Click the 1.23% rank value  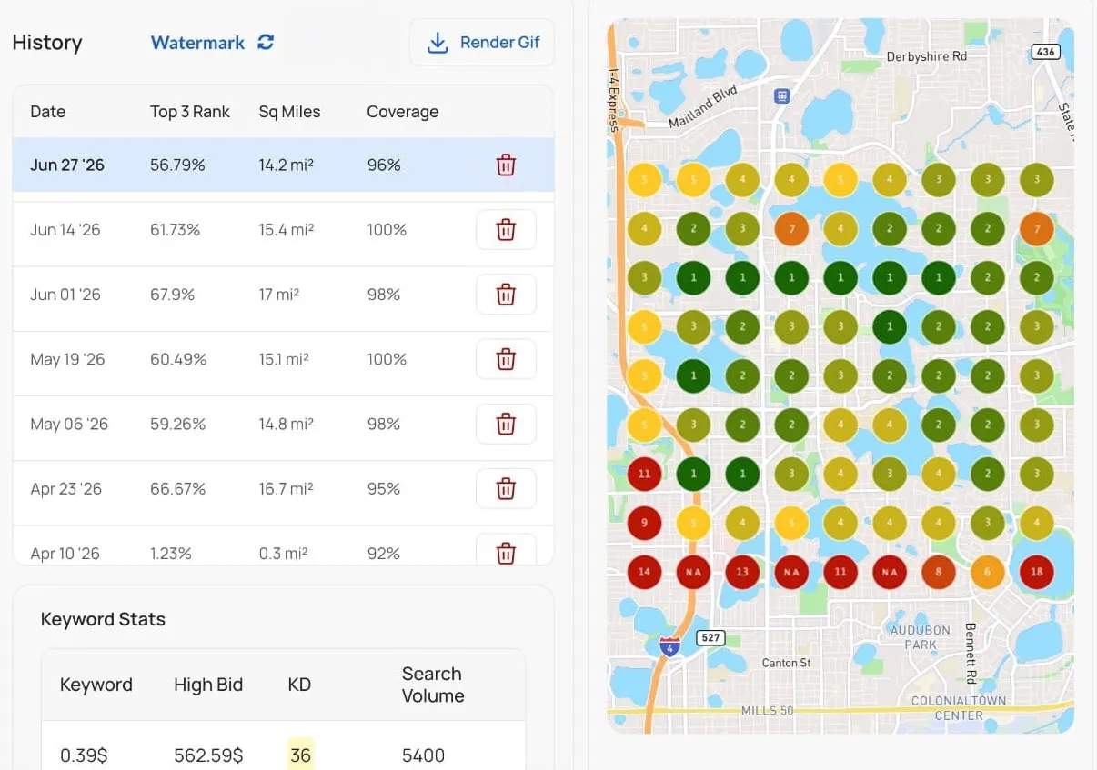pos(171,553)
